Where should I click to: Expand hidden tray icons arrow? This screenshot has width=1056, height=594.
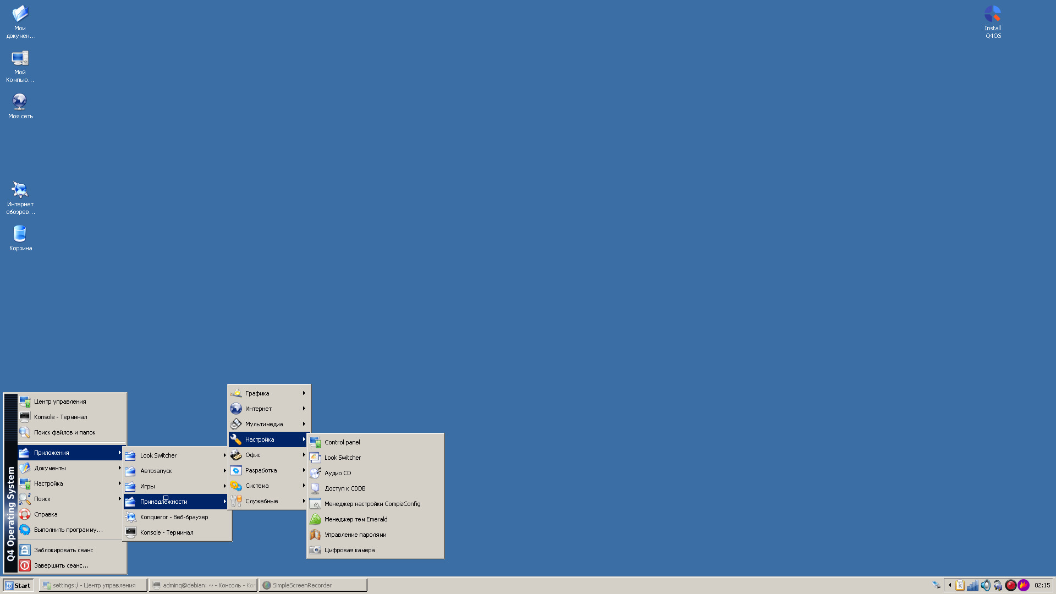(x=950, y=585)
